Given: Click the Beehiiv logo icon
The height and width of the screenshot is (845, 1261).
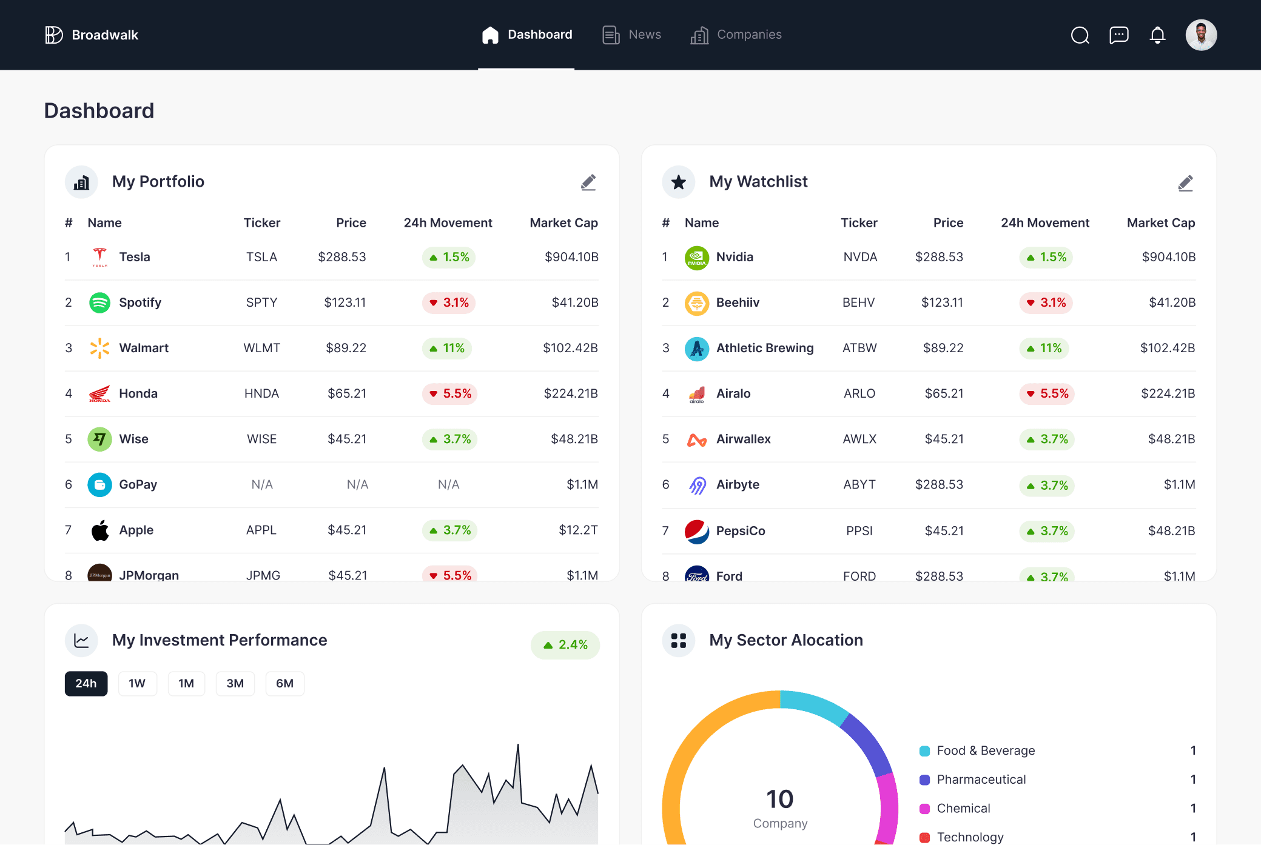Looking at the screenshot, I should click(697, 303).
